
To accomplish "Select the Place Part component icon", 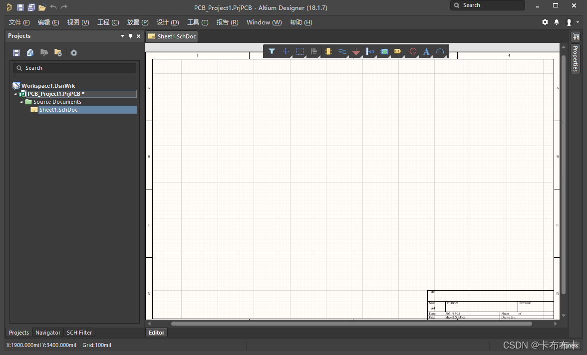I will [328, 51].
